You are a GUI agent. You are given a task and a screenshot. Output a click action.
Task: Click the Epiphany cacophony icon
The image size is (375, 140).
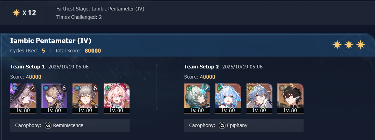tap(222, 125)
